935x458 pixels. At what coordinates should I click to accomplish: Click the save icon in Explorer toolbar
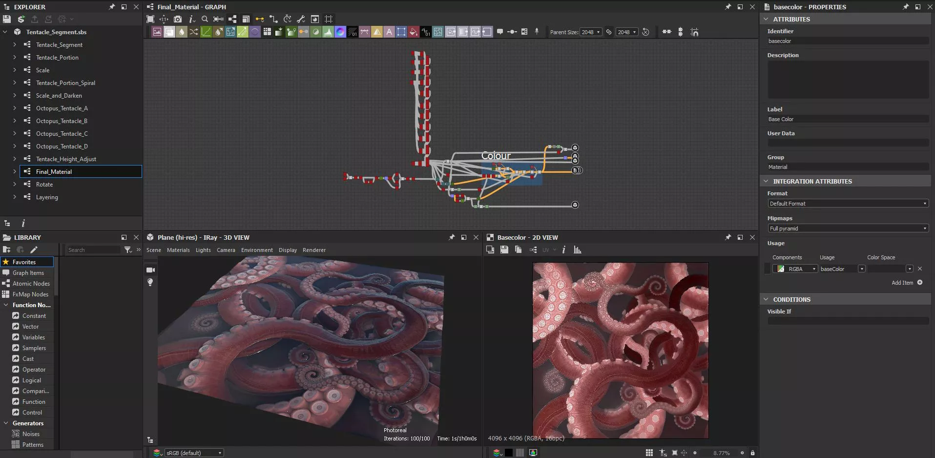click(x=7, y=19)
